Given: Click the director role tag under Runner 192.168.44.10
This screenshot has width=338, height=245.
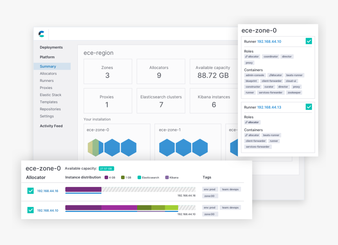Looking at the screenshot, I should 287,56.
